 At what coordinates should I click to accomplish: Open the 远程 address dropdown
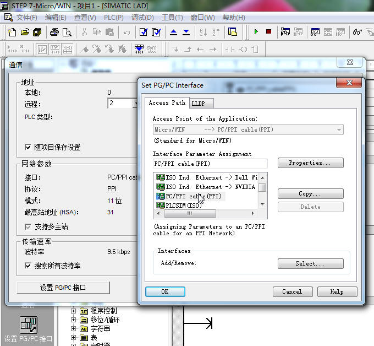135,103
